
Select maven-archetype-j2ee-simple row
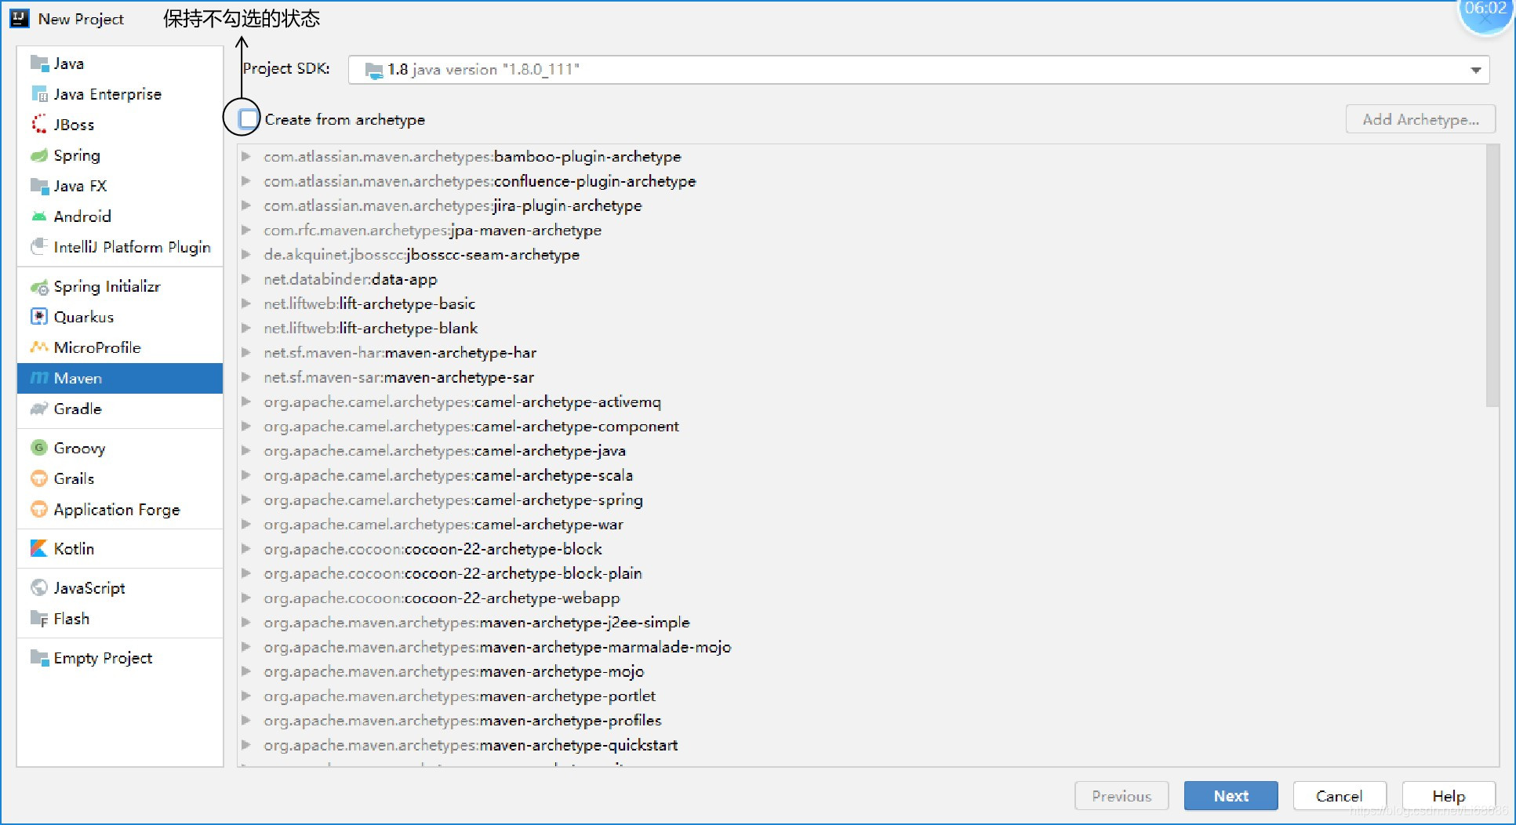(862, 623)
